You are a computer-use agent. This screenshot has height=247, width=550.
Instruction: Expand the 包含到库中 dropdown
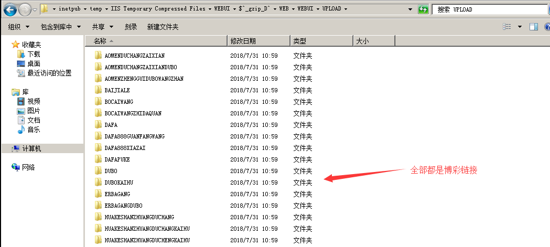click(60, 27)
